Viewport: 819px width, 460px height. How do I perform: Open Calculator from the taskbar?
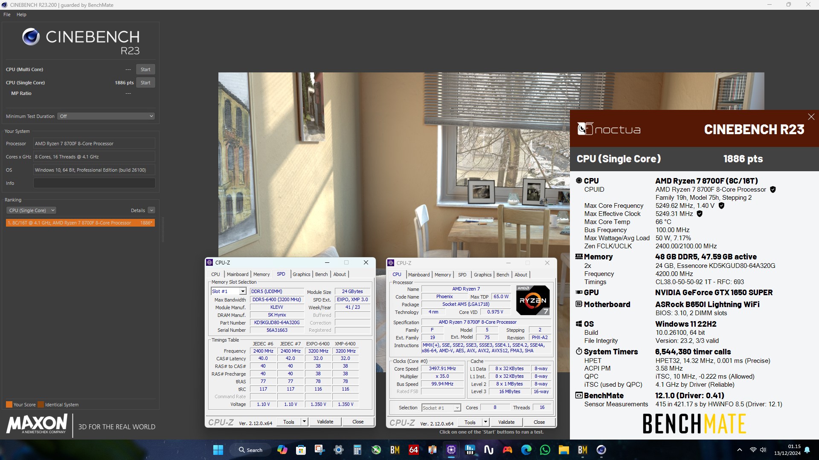point(357,450)
